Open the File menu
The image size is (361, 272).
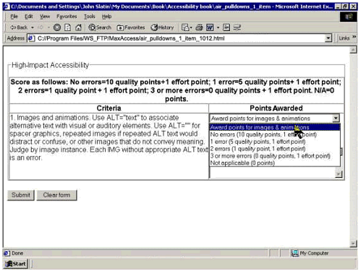coord(14,17)
